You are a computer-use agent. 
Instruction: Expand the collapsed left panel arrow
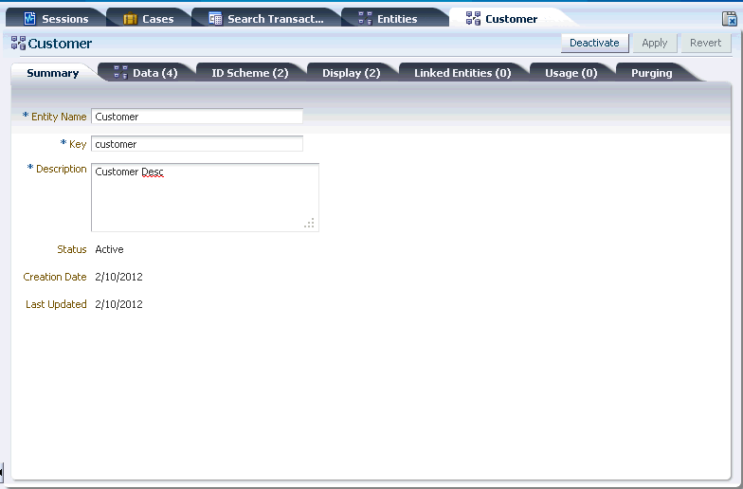(2, 471)
